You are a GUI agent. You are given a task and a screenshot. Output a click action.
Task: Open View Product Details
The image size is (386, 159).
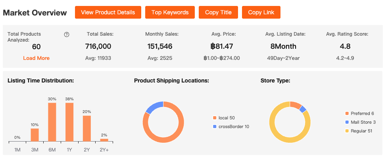[108, 12]
